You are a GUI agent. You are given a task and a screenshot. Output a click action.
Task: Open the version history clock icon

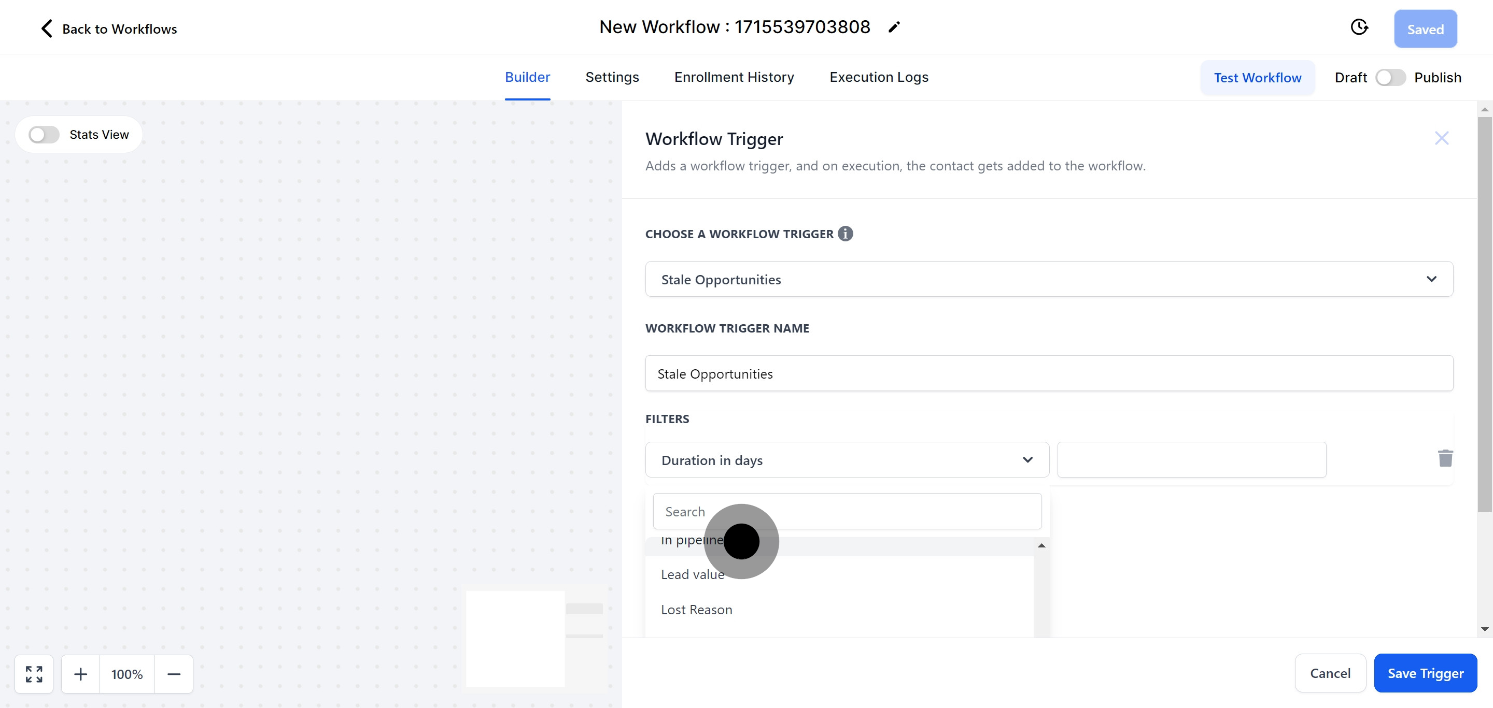(x=1359, y=27)
